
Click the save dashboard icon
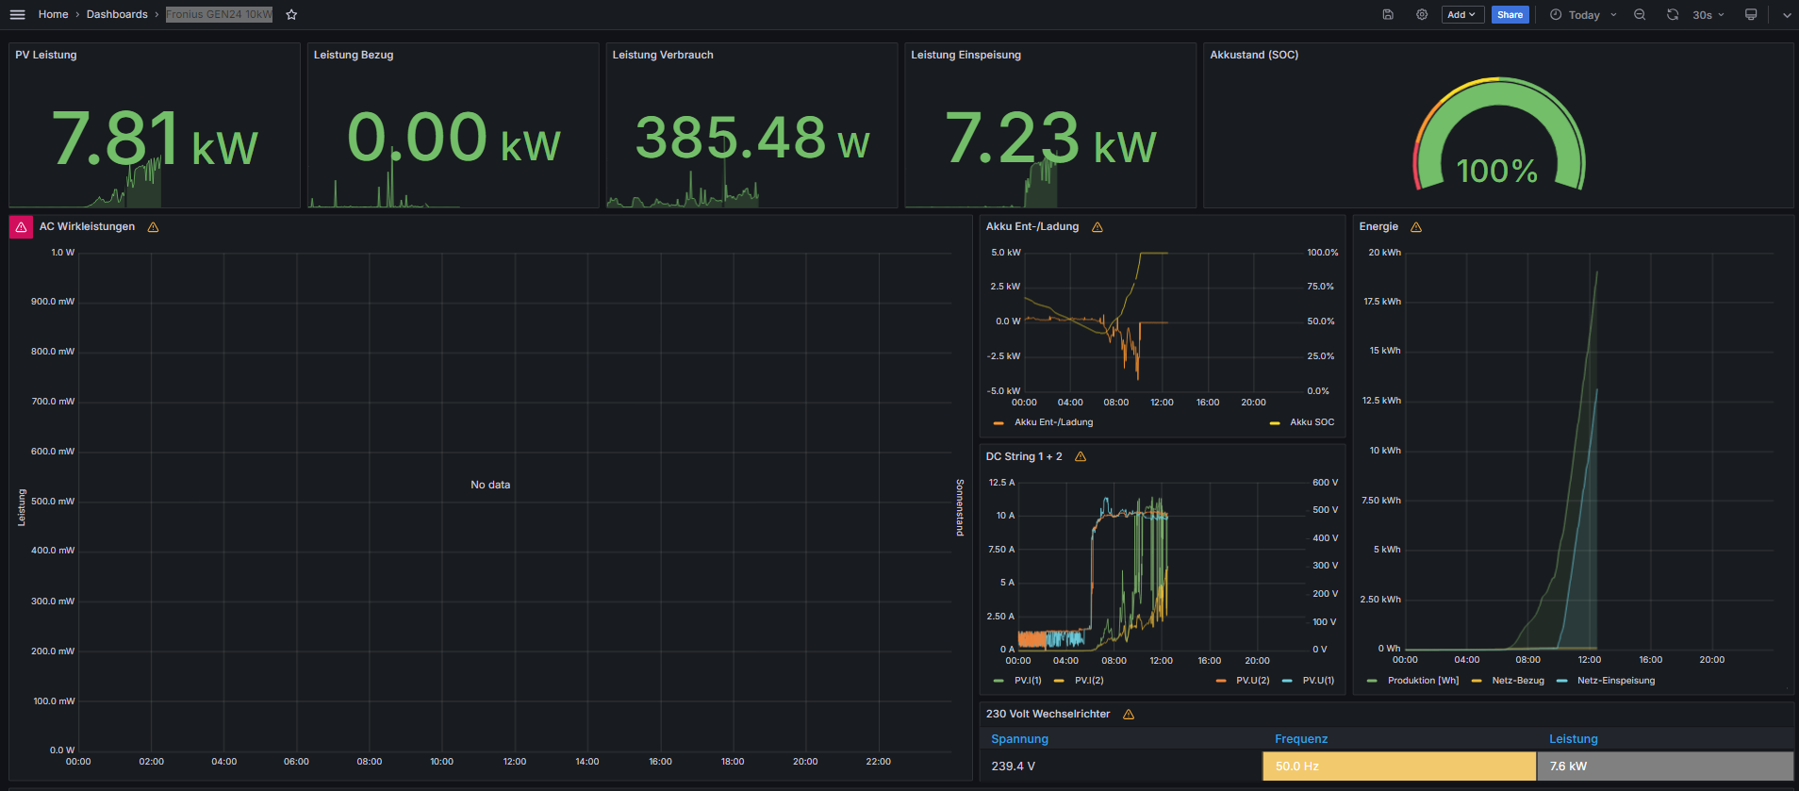point(1388,14)
